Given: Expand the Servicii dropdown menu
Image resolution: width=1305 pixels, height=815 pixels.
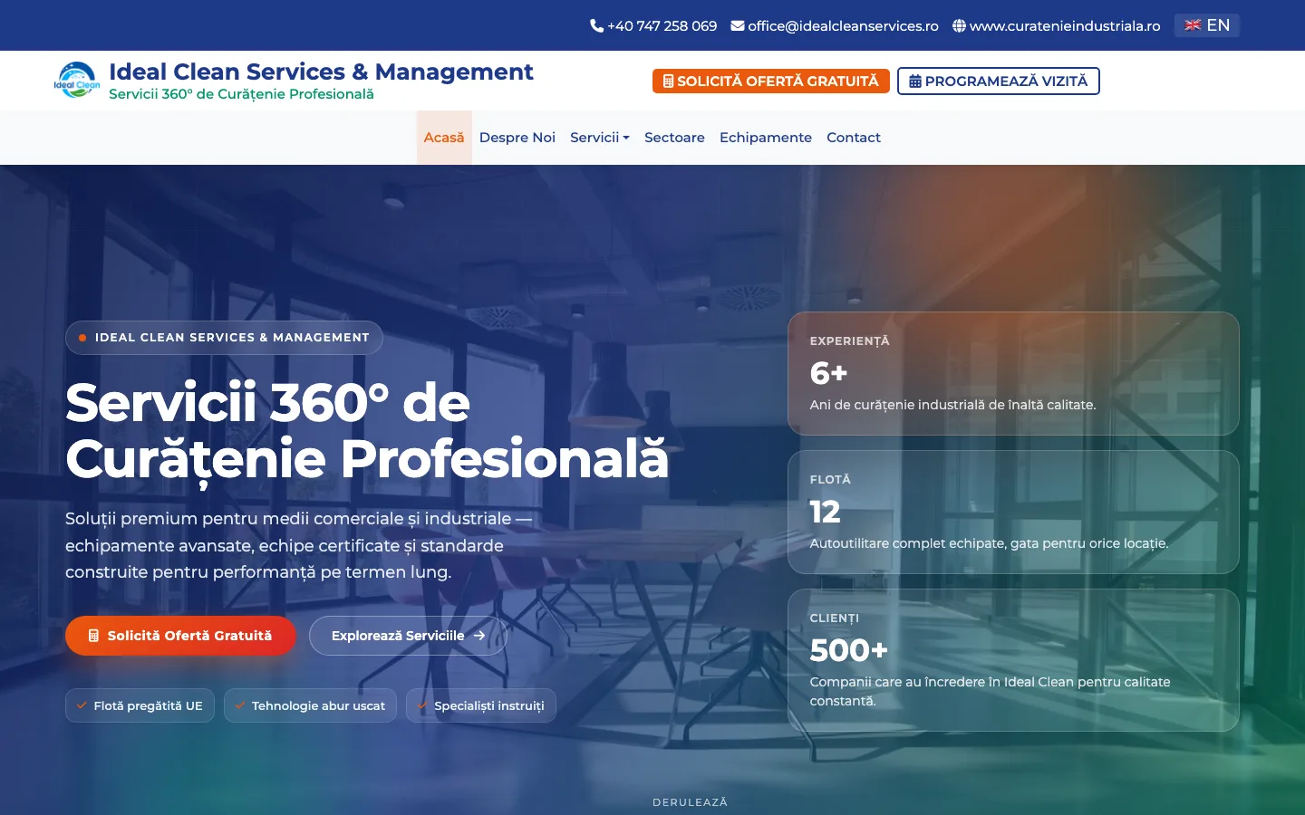Looking at the screenshot, I should coord(600,138).
